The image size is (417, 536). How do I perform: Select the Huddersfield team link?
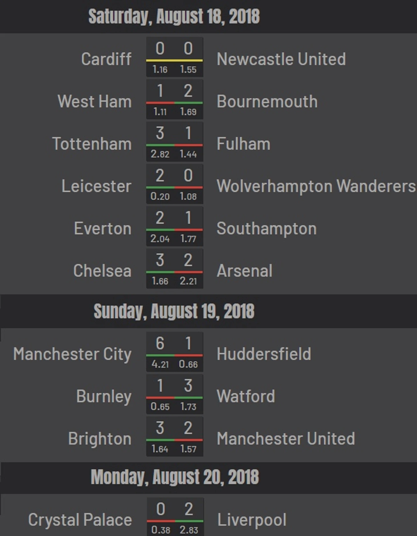pos(264,354)
